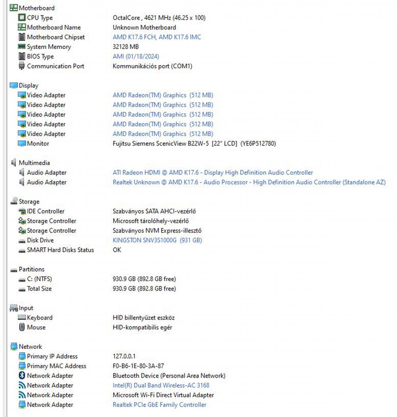
Task: Select the C: (NTFS) partition row
Action: (39, 279)
